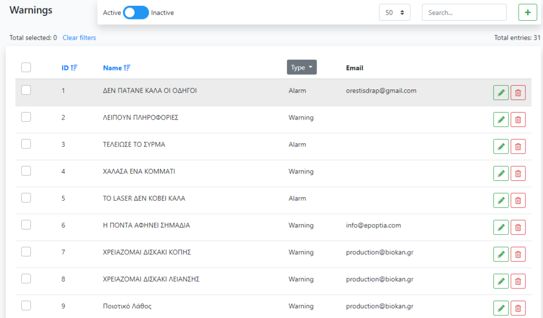The width and height of the screenshot is (543, 318).
Task: Delete the Ποιοτικό Λάθος warning row
Action: pos(518,308)
